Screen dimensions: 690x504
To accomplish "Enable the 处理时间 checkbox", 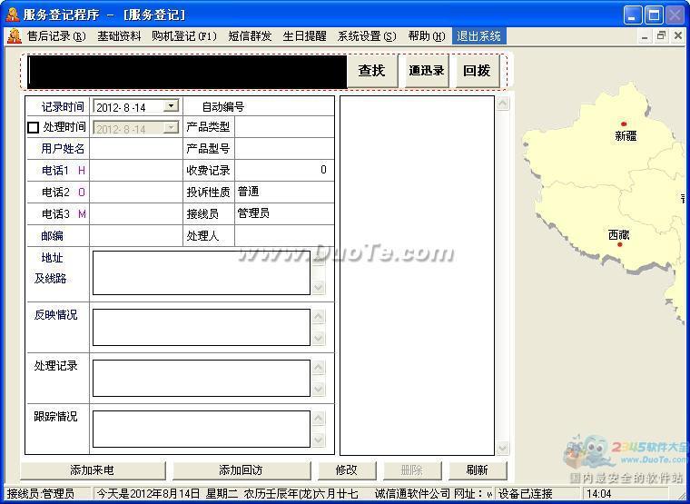I will [x=34, y=128].
